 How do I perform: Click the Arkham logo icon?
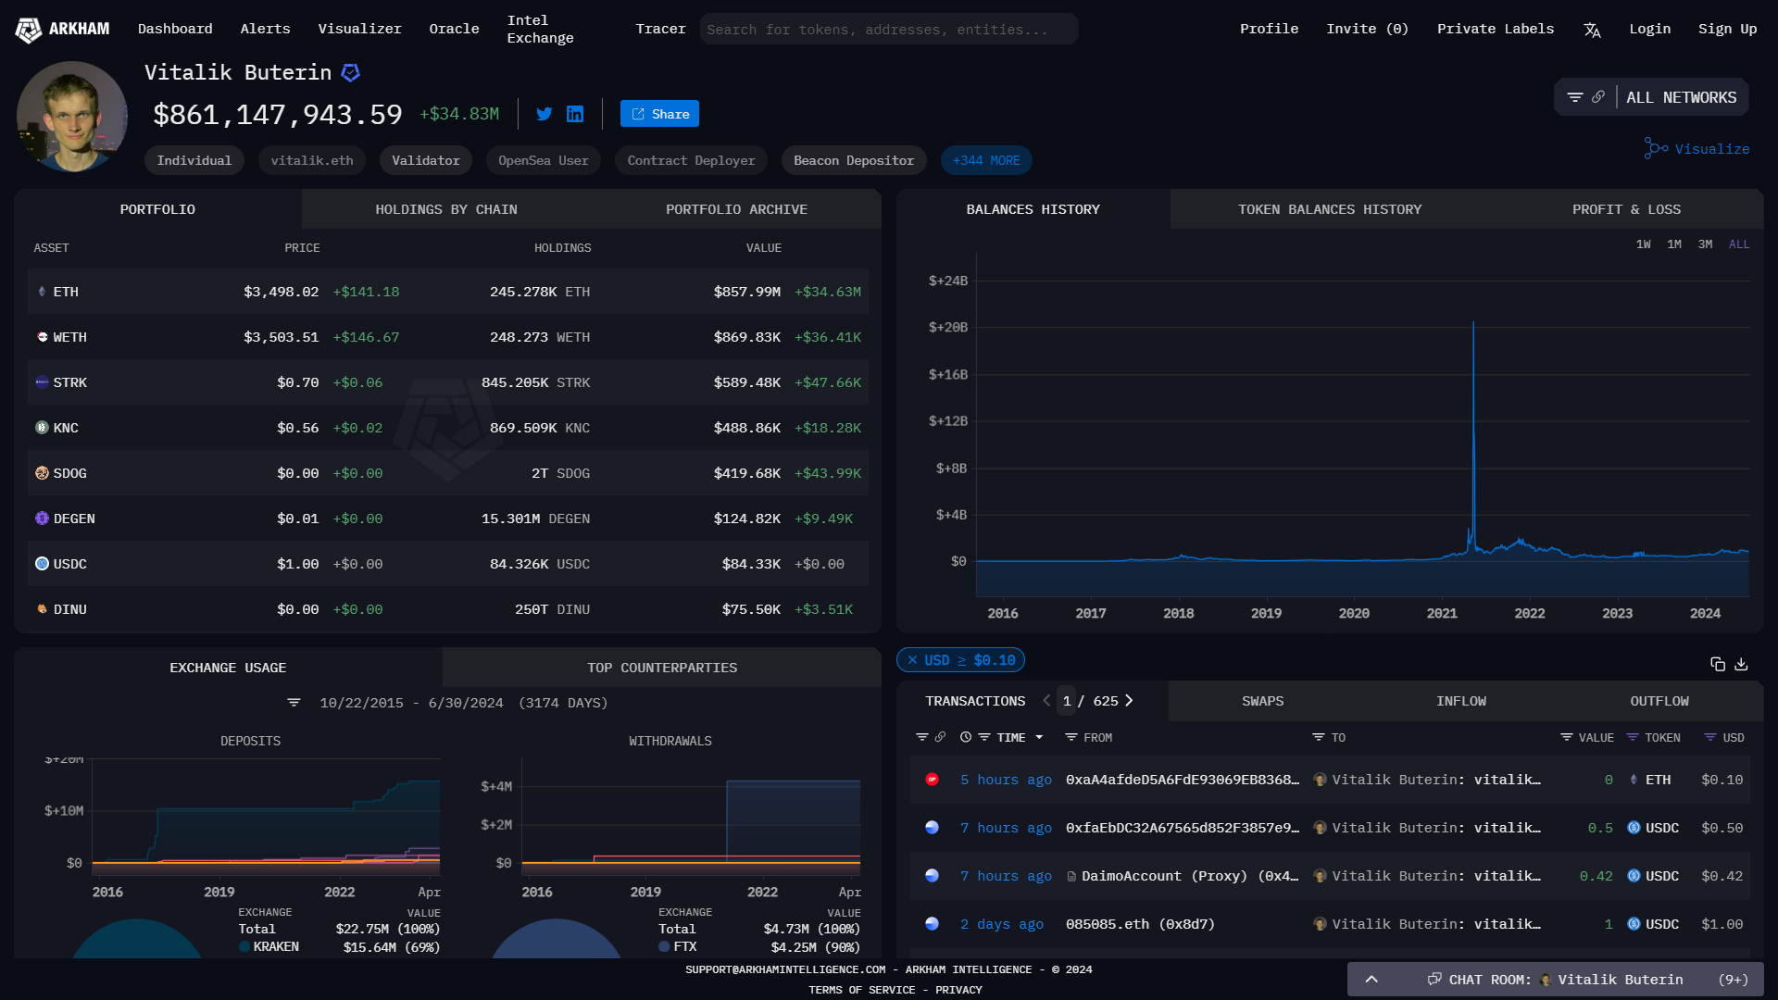tap(29, 30)
